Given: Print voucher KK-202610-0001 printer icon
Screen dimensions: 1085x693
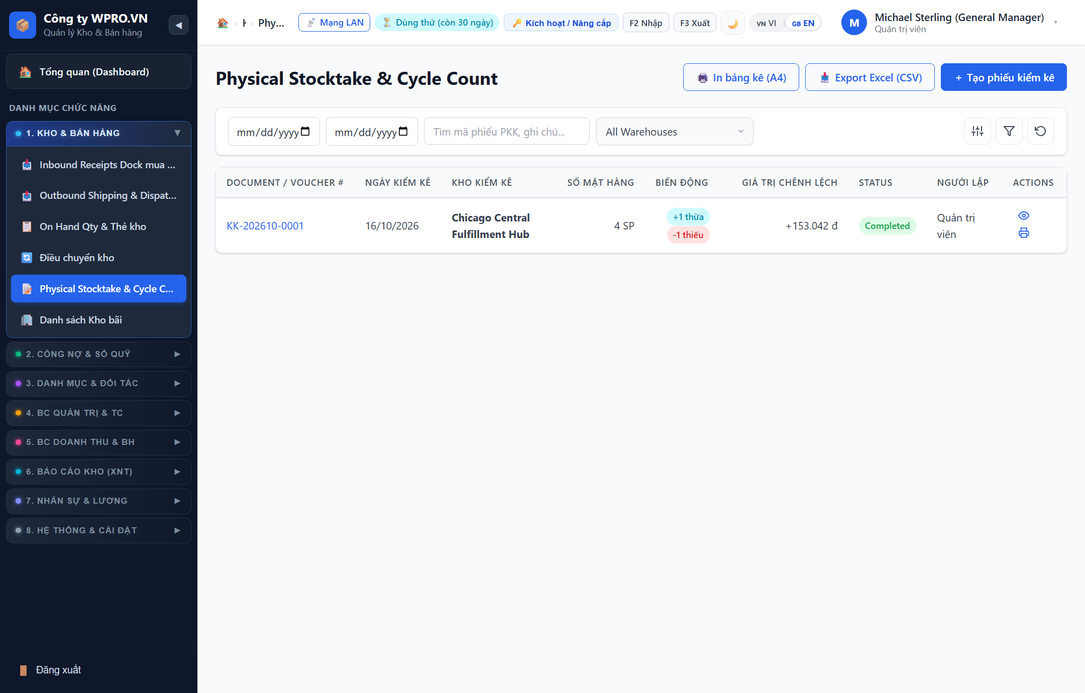Looking at the screenshot, I should (1024, 233).
